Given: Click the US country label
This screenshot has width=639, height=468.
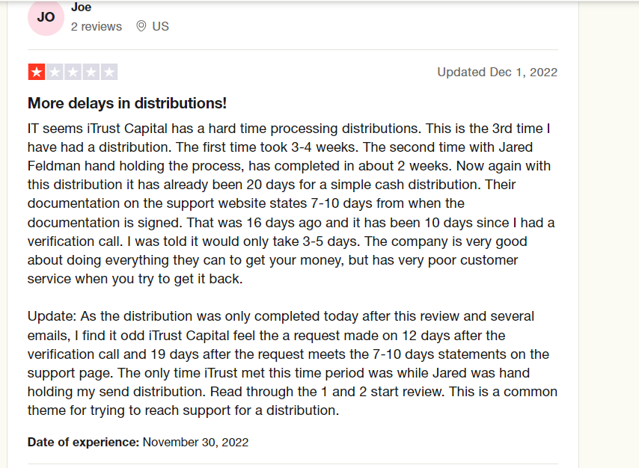Looking at the screenshot, I should pyautogui.click(x=160, y=26).
